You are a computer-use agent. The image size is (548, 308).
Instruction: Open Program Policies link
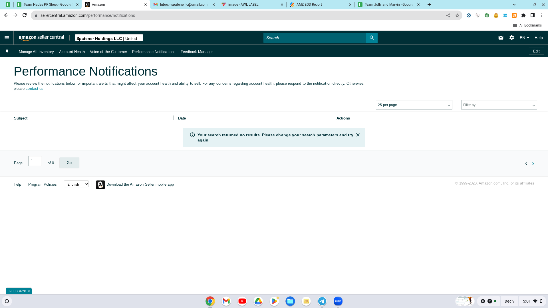tap(43, 185)
